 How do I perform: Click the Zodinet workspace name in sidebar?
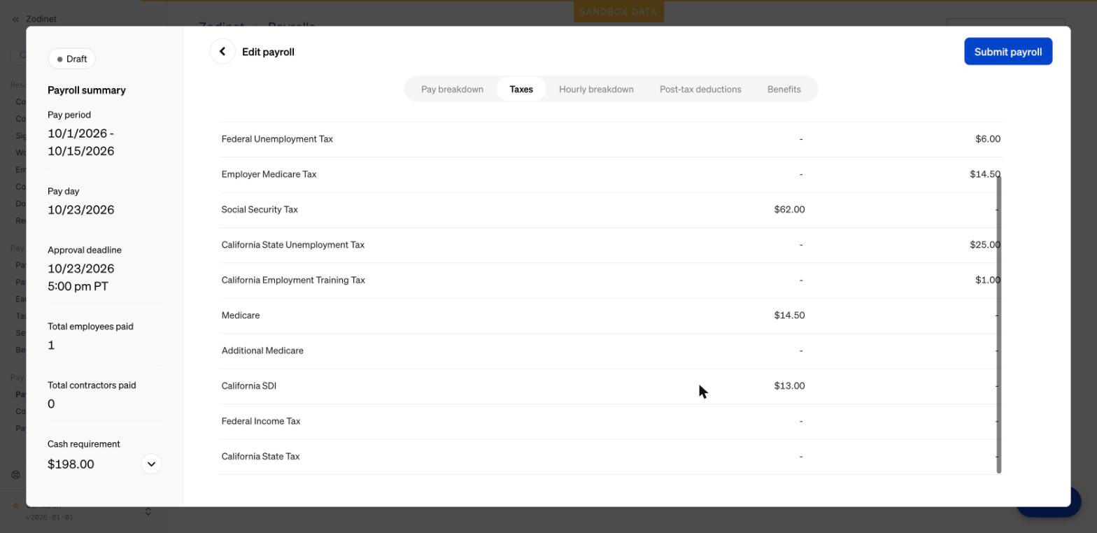(41, 19)
